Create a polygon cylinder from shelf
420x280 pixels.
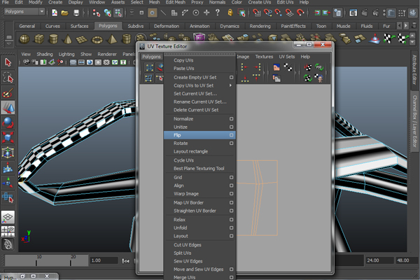point(53,39)
